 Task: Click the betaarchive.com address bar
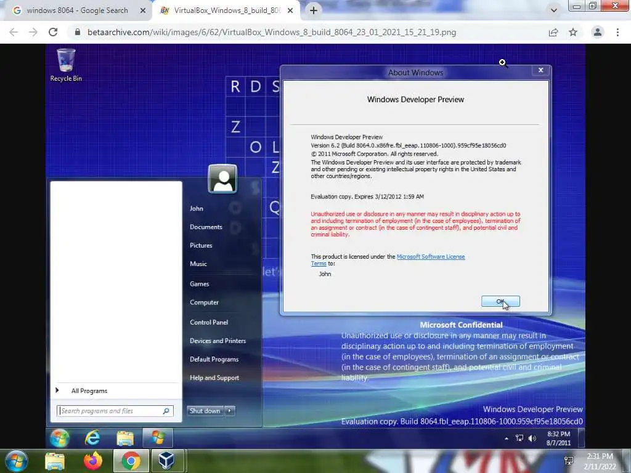tap(272, 32)
